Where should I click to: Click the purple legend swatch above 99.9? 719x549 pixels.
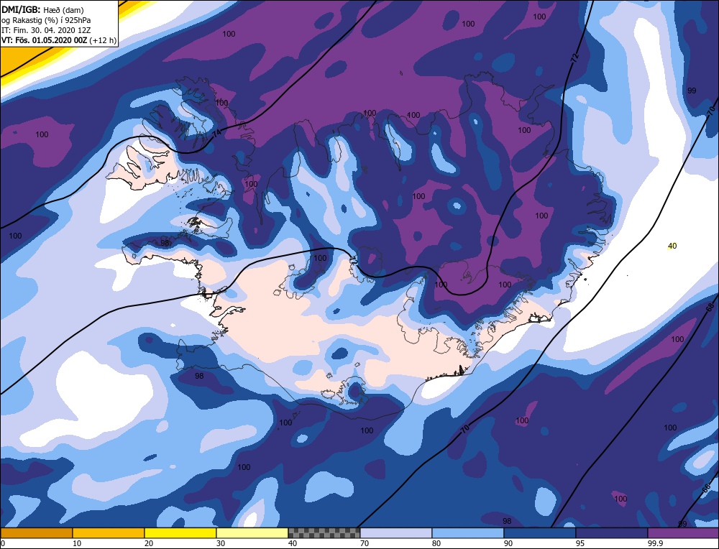tap(683, 533)
